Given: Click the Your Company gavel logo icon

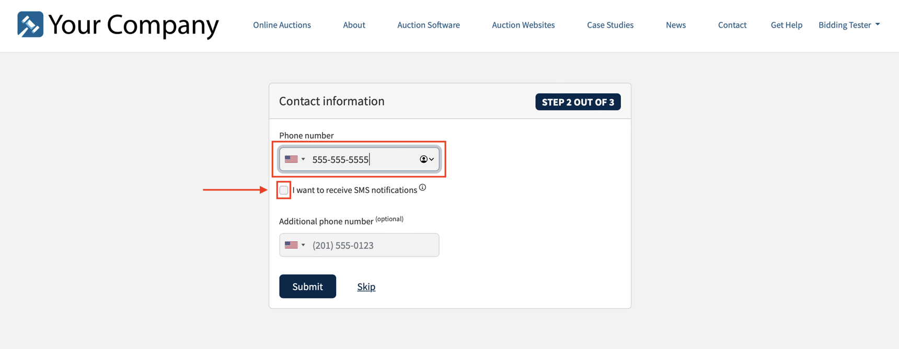Looking at the screenshot, I should (30, 24).
